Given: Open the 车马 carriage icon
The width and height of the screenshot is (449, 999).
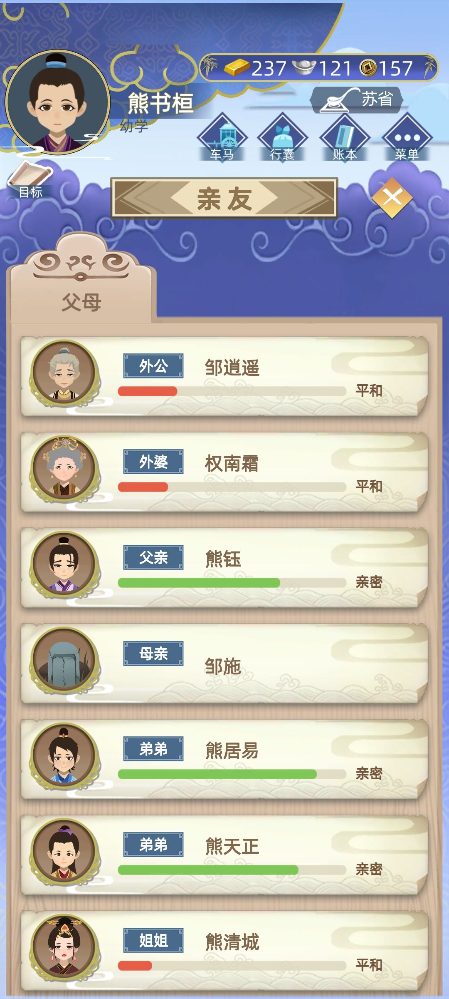Looking at the screenshot, I should coord(222,138).
